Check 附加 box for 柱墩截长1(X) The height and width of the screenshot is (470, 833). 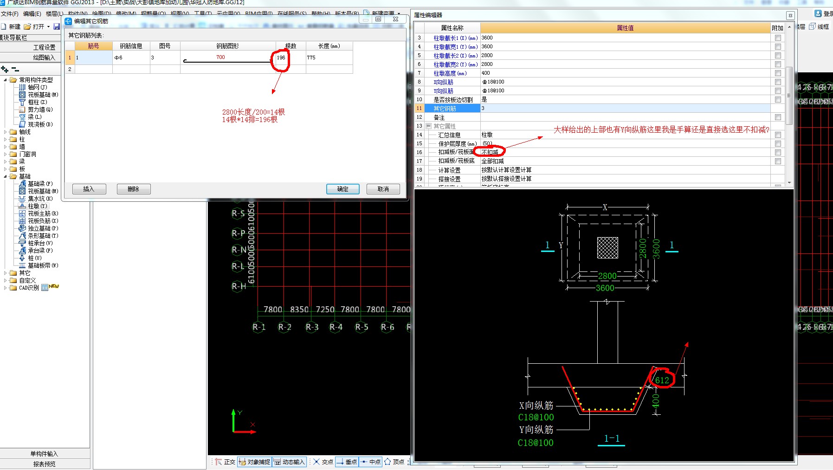(x=778, y=38)
